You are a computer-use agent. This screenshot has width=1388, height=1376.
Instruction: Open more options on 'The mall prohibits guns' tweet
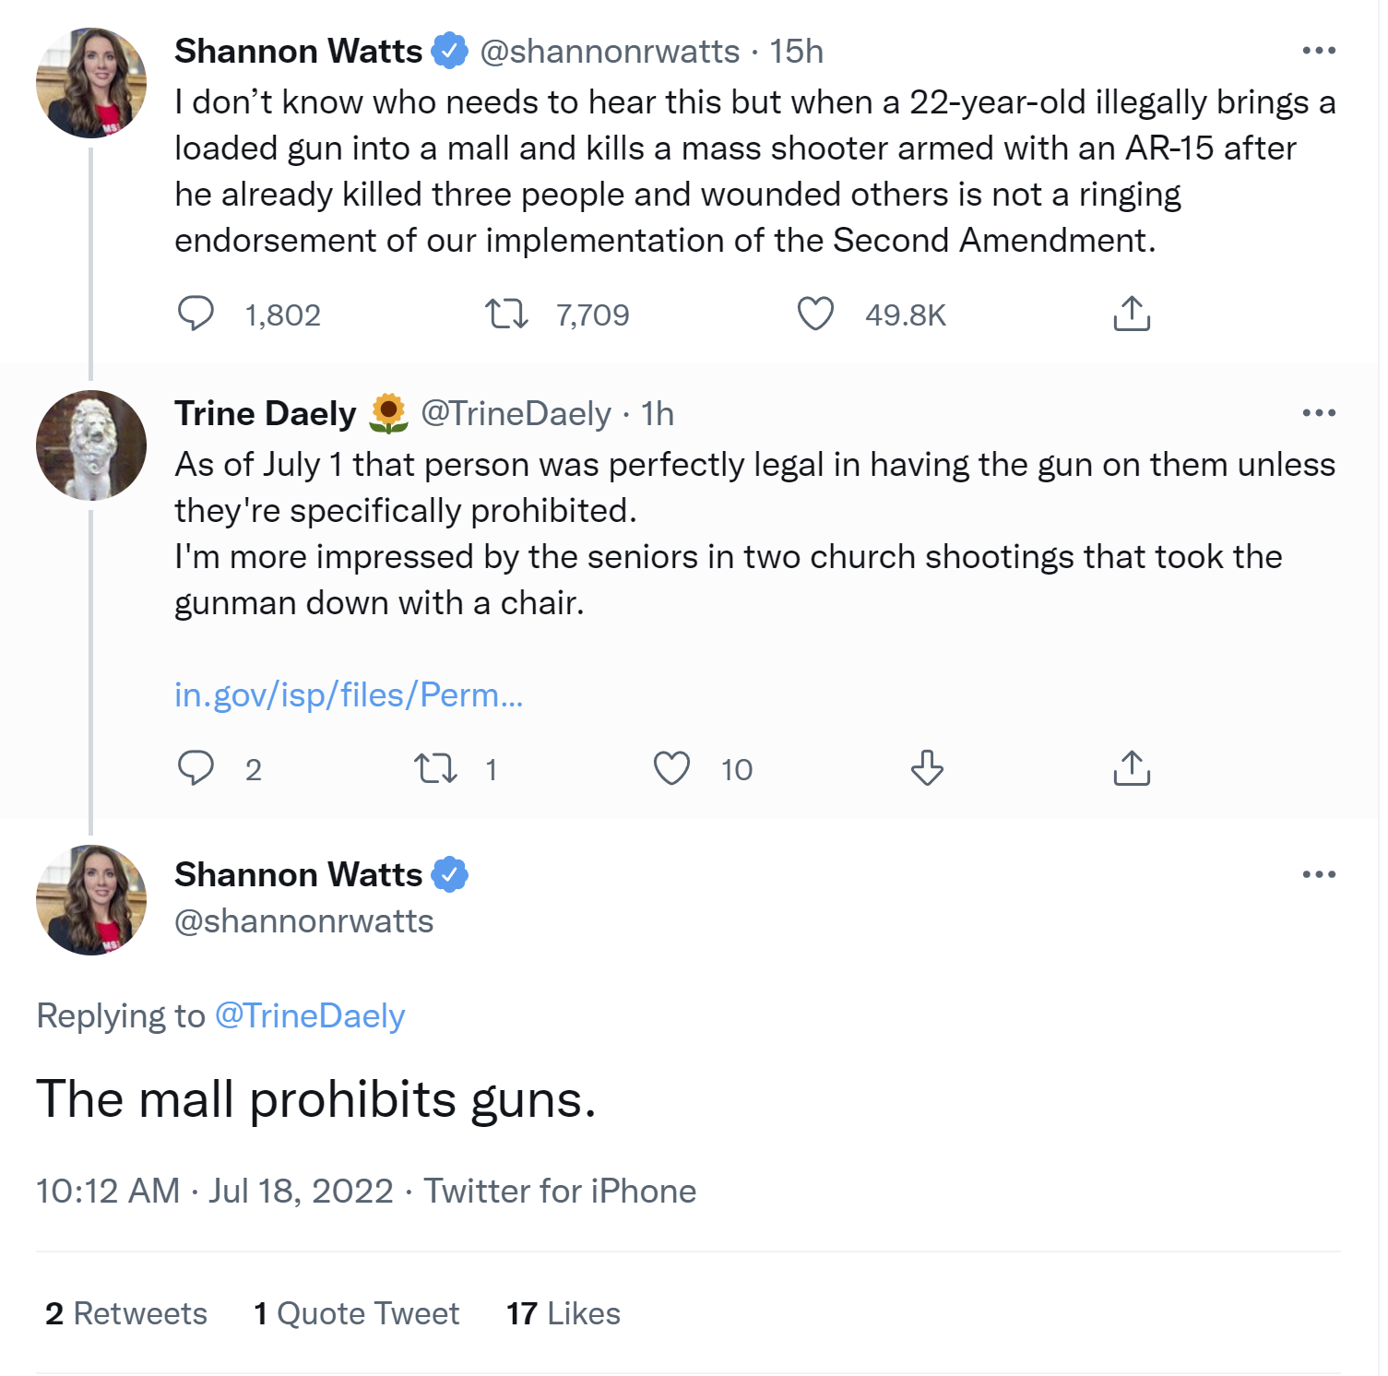click(1319, 874)
